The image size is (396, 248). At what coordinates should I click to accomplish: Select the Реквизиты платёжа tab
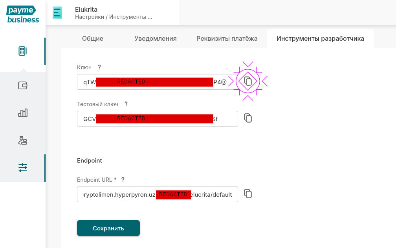227,38
